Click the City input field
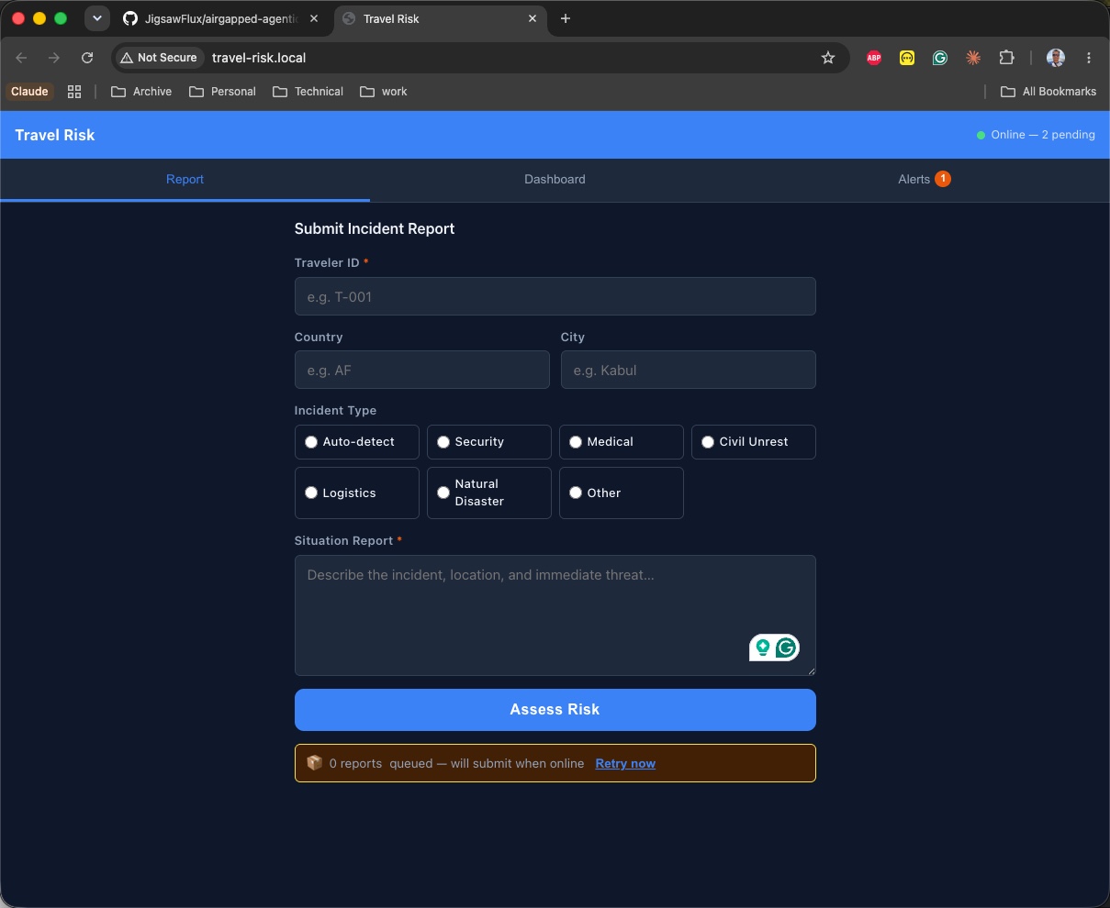The height and width of the screenshot is (908, 1110). click(x=689, y=370)
